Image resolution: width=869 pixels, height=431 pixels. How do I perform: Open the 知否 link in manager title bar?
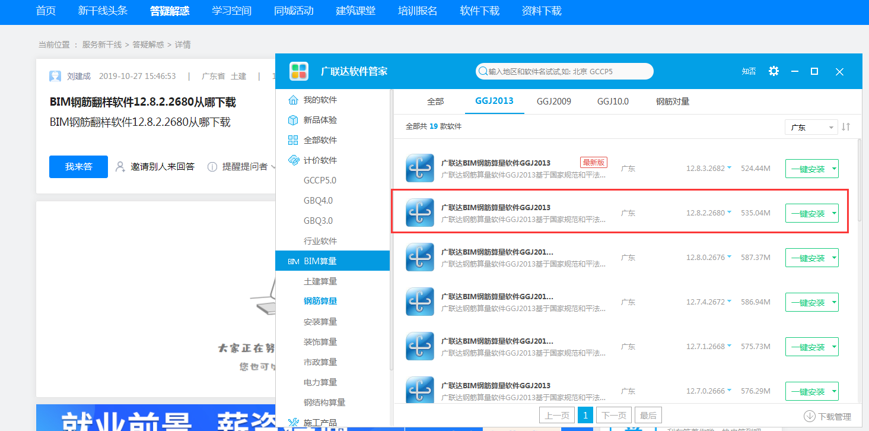[749, 71]
